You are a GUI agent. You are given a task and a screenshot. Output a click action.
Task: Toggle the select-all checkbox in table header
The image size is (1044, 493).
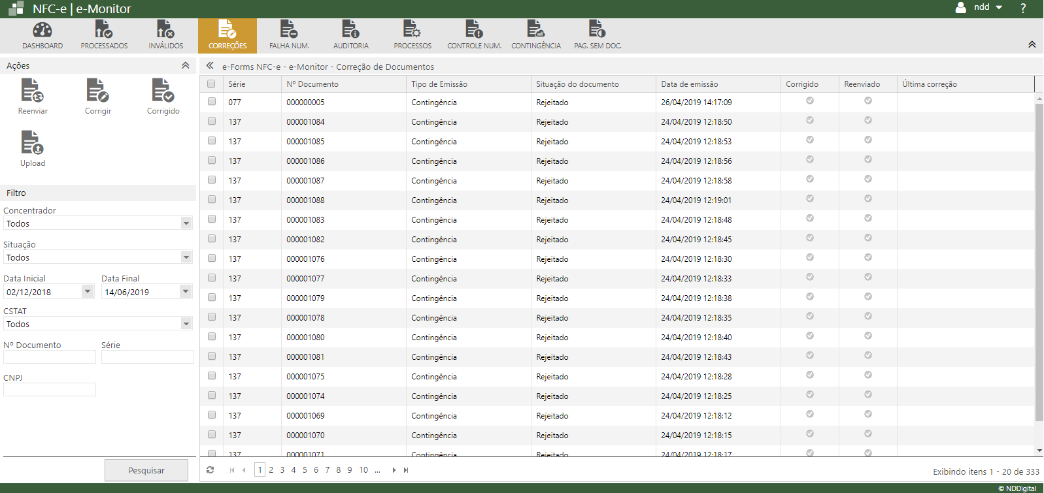(211, 84)
